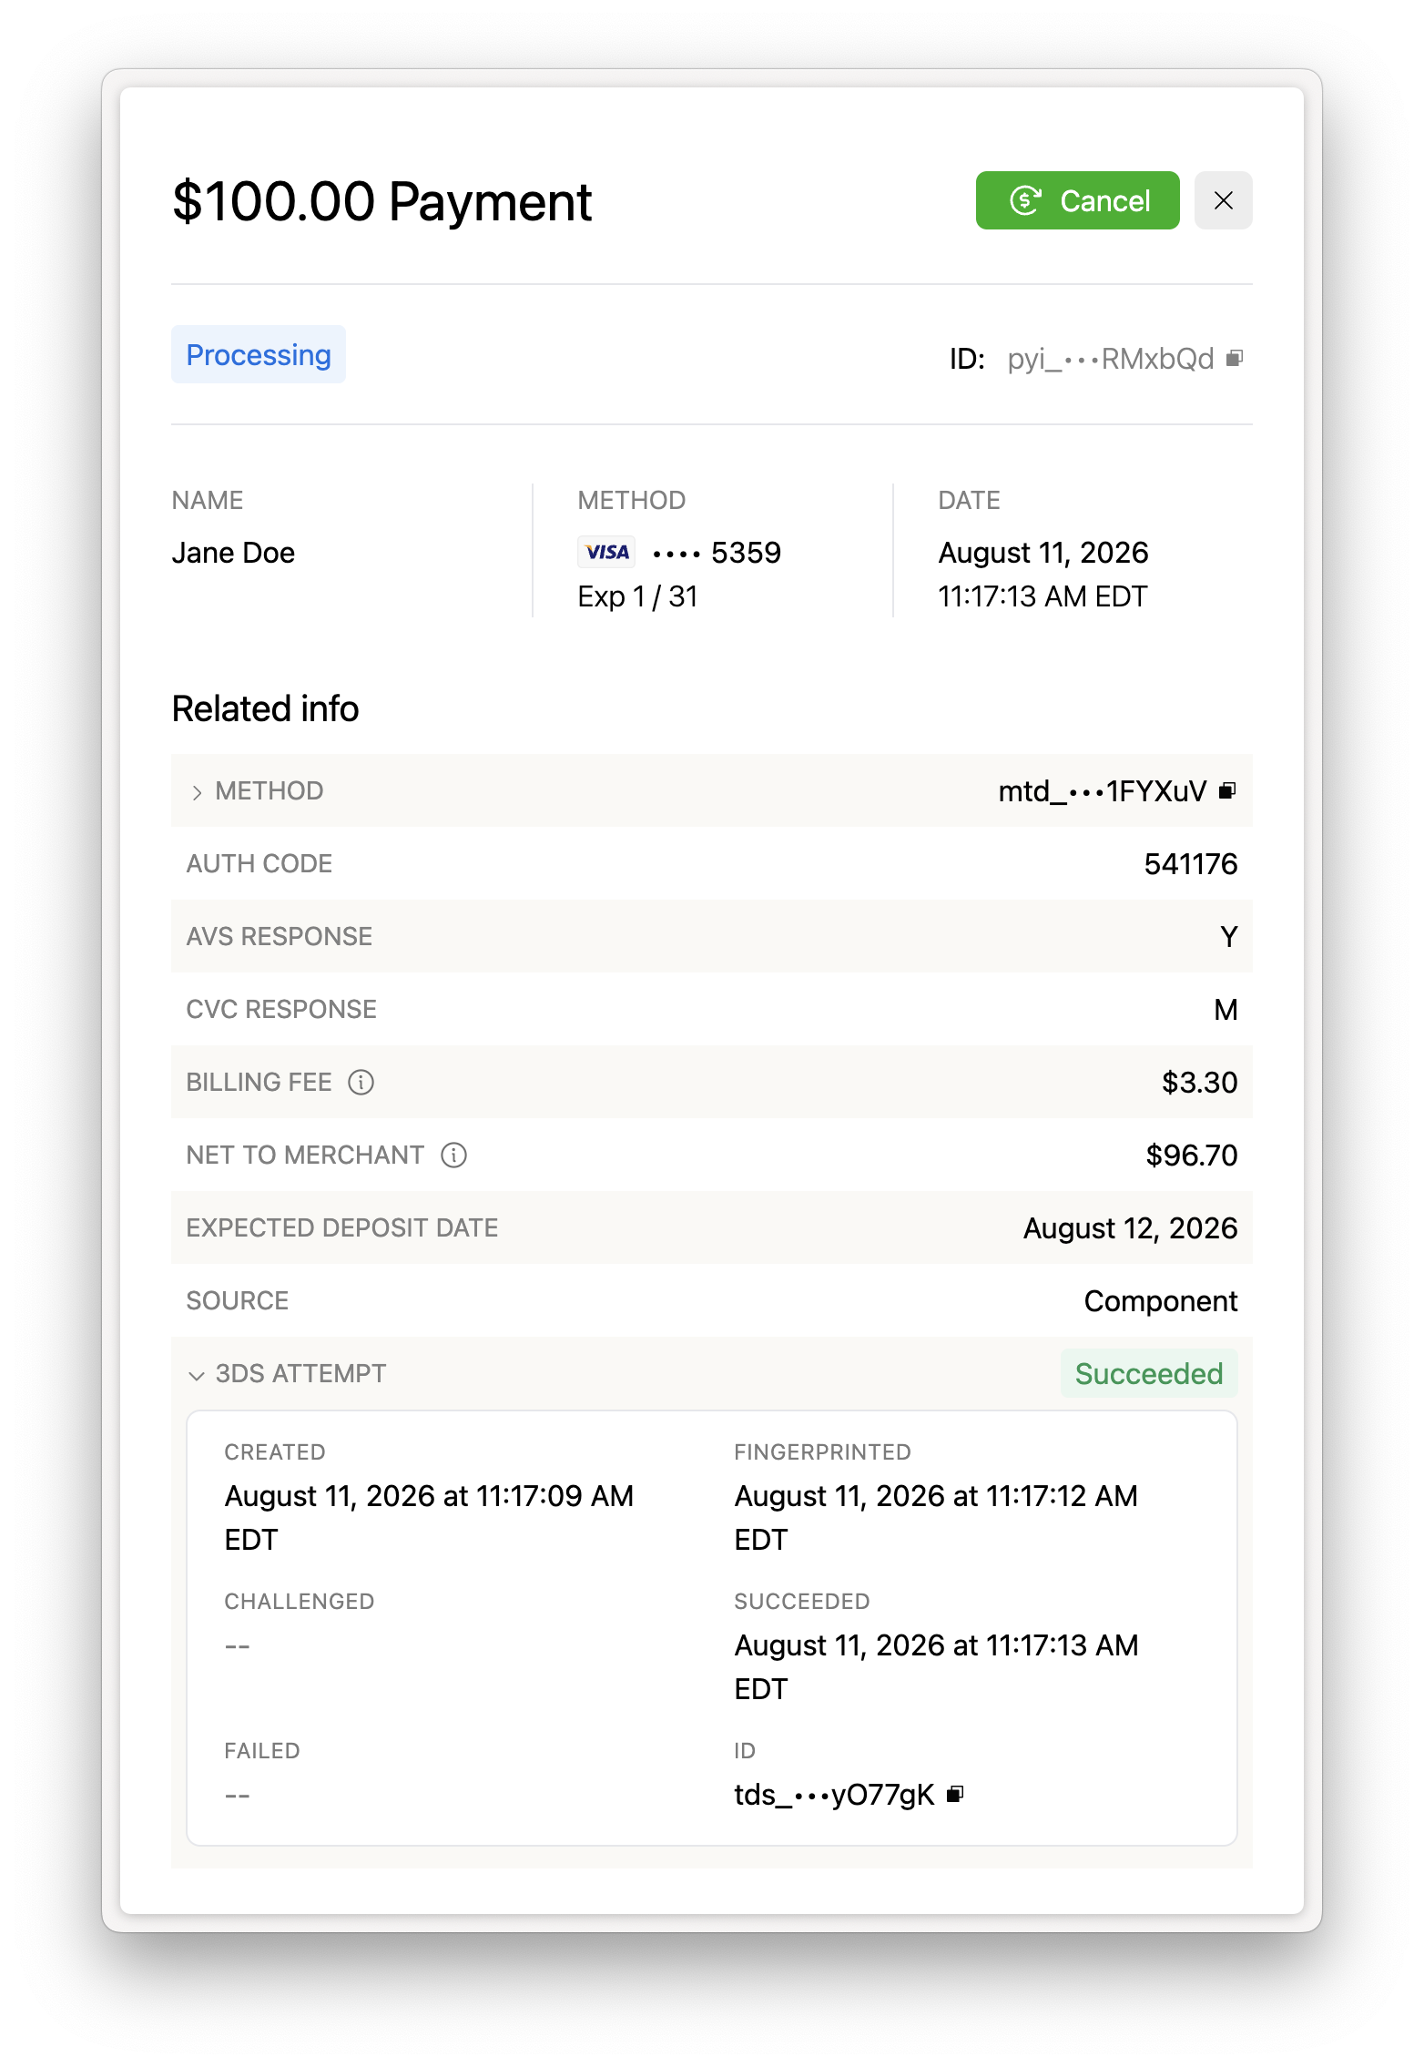Cancel the $100.00 payment

1077,200
